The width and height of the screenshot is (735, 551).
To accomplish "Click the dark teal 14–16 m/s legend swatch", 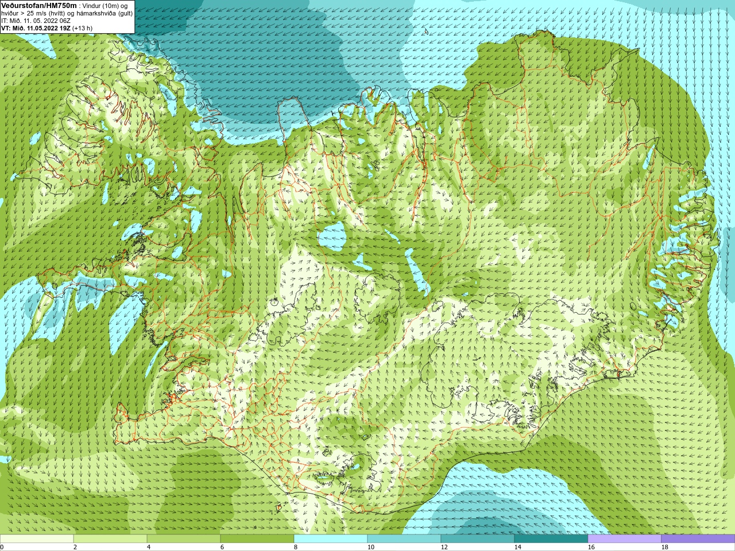I will tap(551, 539).
